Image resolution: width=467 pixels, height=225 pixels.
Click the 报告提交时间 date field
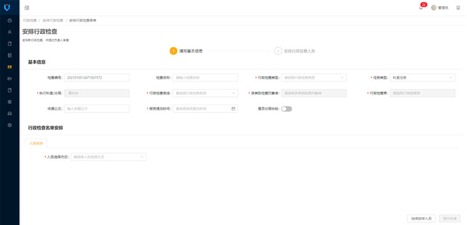coord(205,109)
